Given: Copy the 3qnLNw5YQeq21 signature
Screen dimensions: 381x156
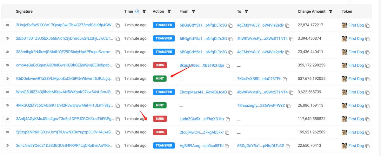Looking at the screenshot, I should (117, 146).
